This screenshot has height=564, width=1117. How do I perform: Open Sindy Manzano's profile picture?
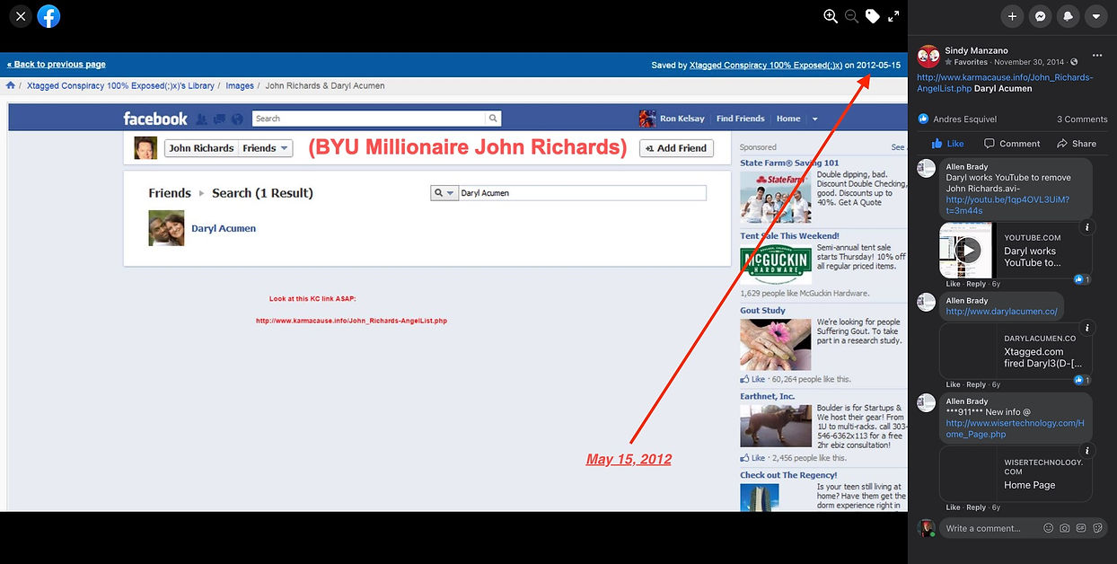[928, 57]
